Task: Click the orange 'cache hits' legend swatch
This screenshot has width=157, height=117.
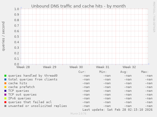Action: 5,83
